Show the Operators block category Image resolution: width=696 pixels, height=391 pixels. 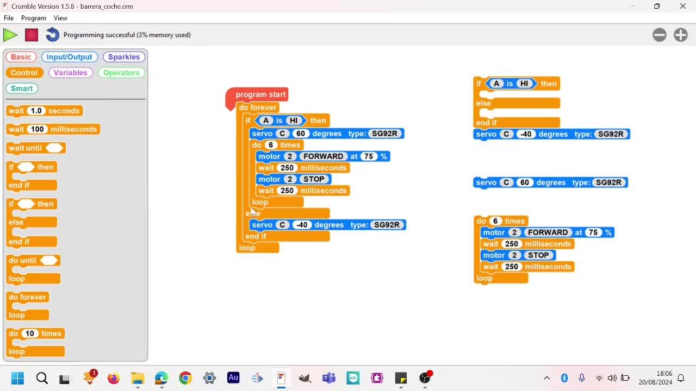[121, 73]
